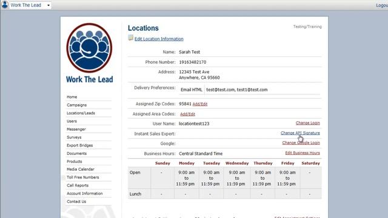Click the Delivery Preferences label
The width and height of the screenshot is (388, 218).
tap(155, 88)
